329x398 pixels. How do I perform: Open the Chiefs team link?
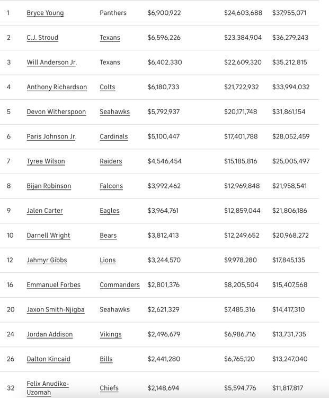coord(109,388)
